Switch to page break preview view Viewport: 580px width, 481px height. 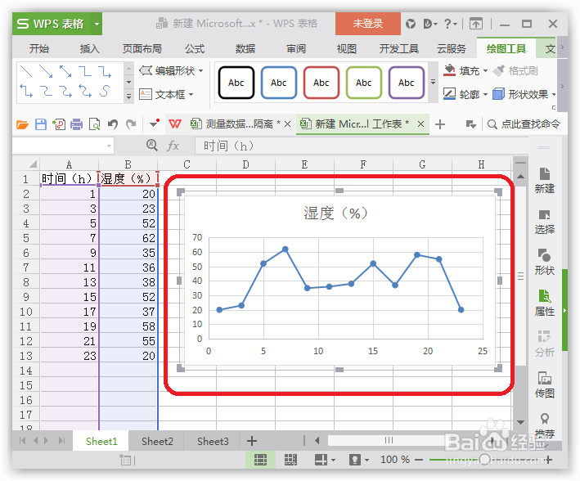point(290,460)
